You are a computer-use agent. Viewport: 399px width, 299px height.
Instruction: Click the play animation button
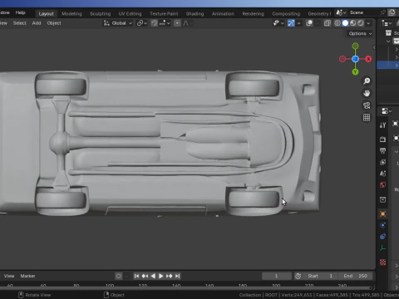pyautogui.click(x=161, y=276)
